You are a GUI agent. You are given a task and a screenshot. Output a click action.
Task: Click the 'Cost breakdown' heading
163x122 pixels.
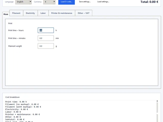[x=12, y=97]
